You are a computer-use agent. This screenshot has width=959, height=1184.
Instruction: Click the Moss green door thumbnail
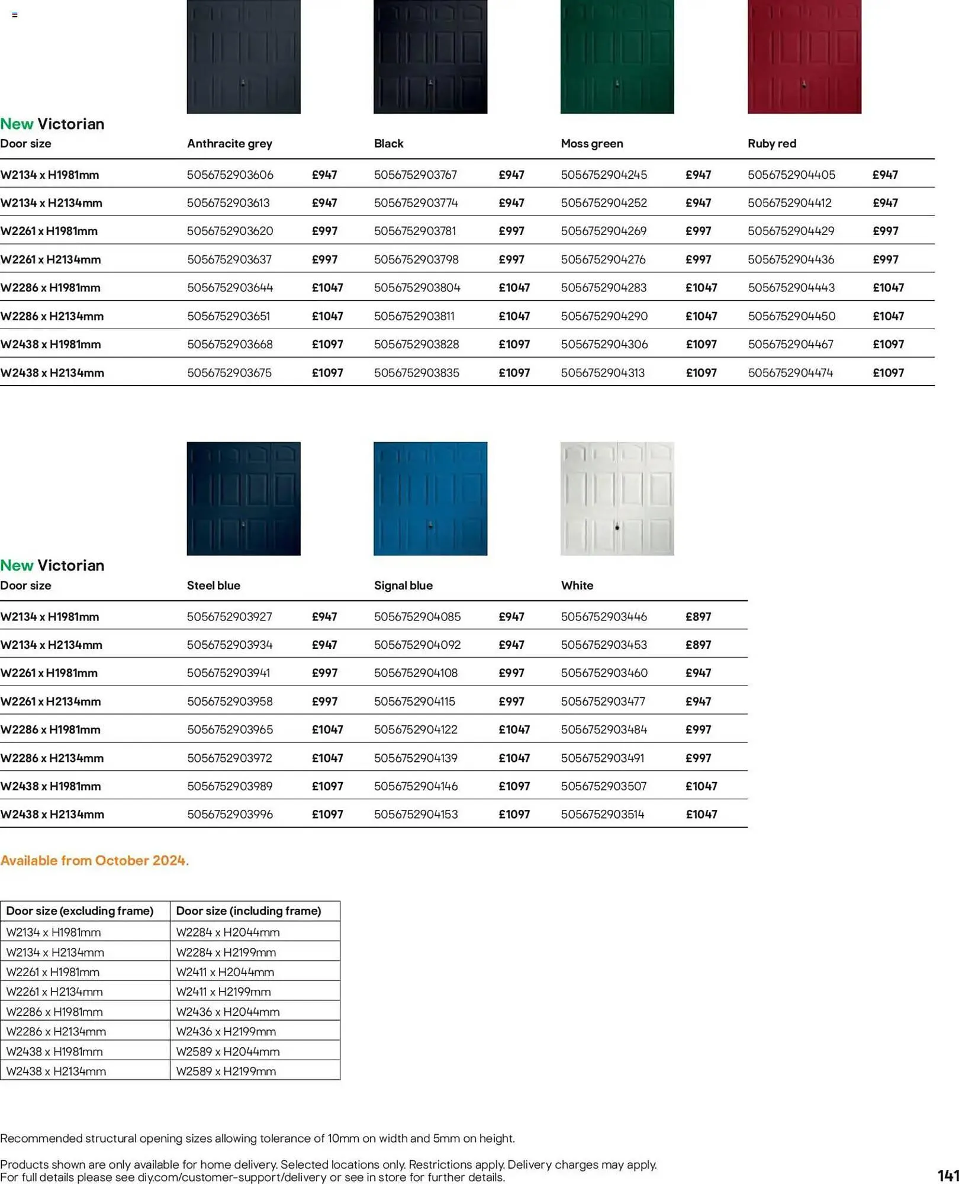(617, 57)
